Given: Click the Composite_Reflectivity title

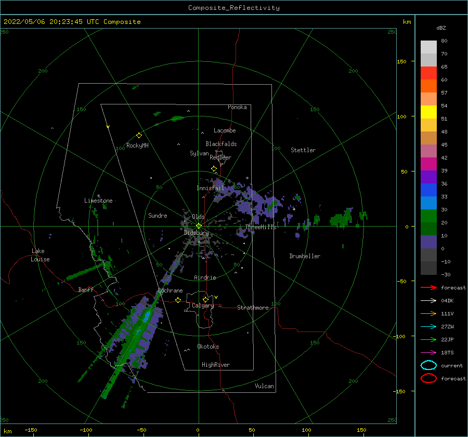Looking at the screenshot, I should 234,8.
